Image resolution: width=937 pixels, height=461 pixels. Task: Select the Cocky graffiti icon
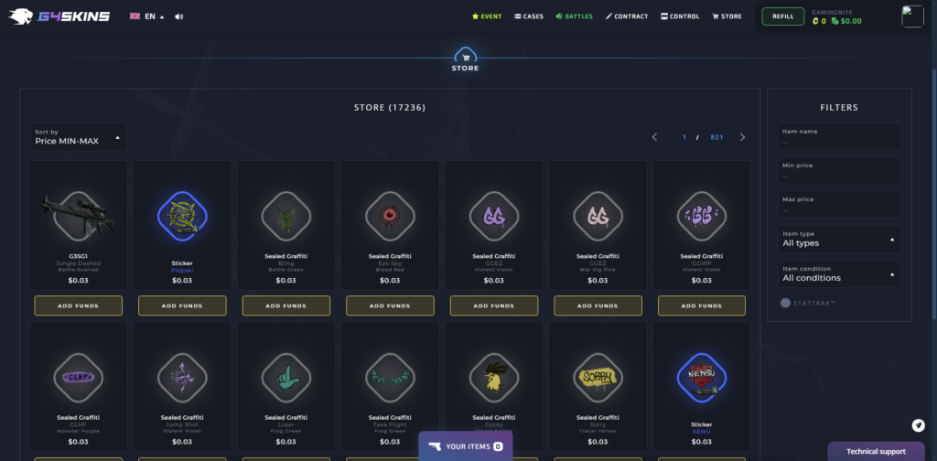(494, 378)
